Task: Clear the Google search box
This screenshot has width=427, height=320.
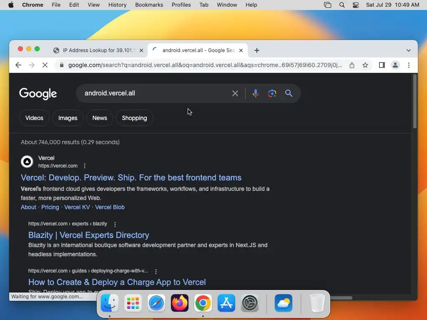Action: pyautogui.click(x=235, y=93)
